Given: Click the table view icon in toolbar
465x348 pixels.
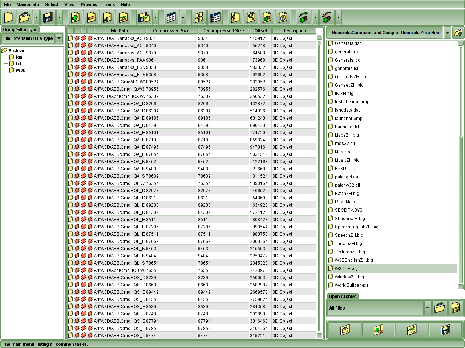Looking at the screenshot, I should click(171, 17).
